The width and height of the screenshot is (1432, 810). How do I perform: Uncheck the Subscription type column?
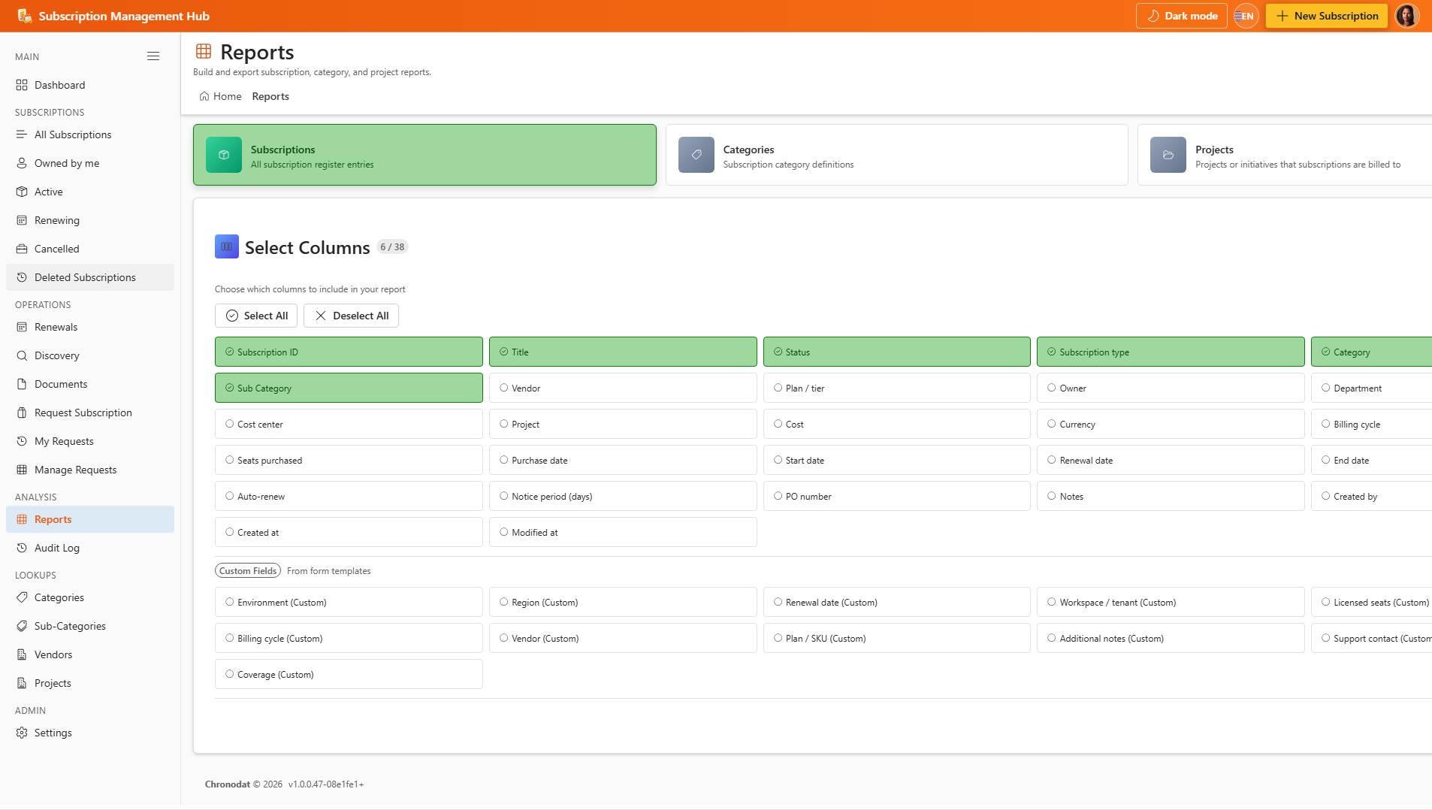click(x=1171, y=352)
